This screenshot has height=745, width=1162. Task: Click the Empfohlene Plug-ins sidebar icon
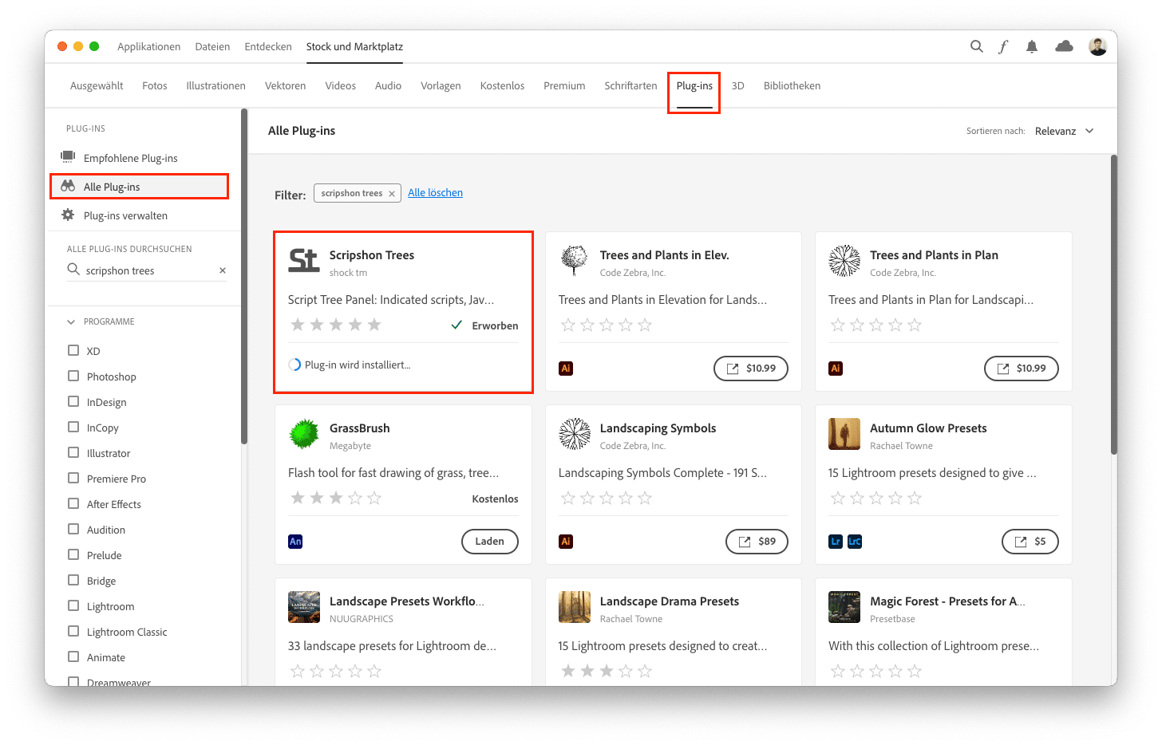(x=68, y=157)
